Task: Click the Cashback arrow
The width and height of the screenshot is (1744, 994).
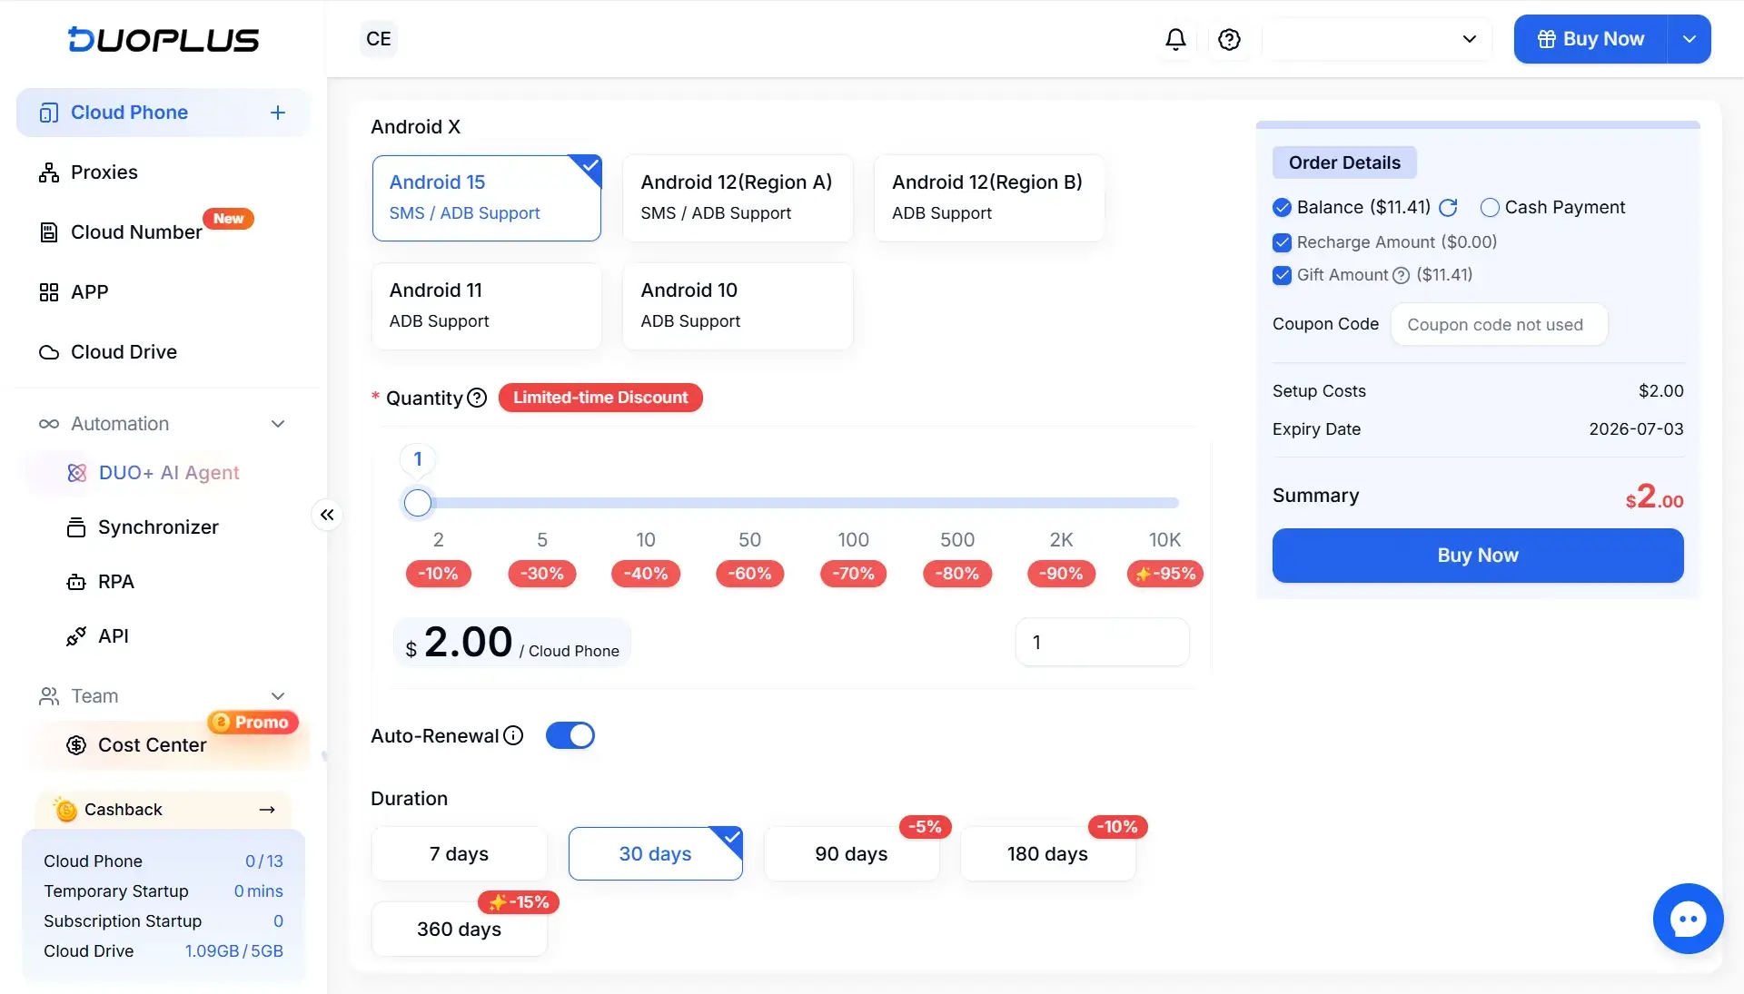Action: 267,810
